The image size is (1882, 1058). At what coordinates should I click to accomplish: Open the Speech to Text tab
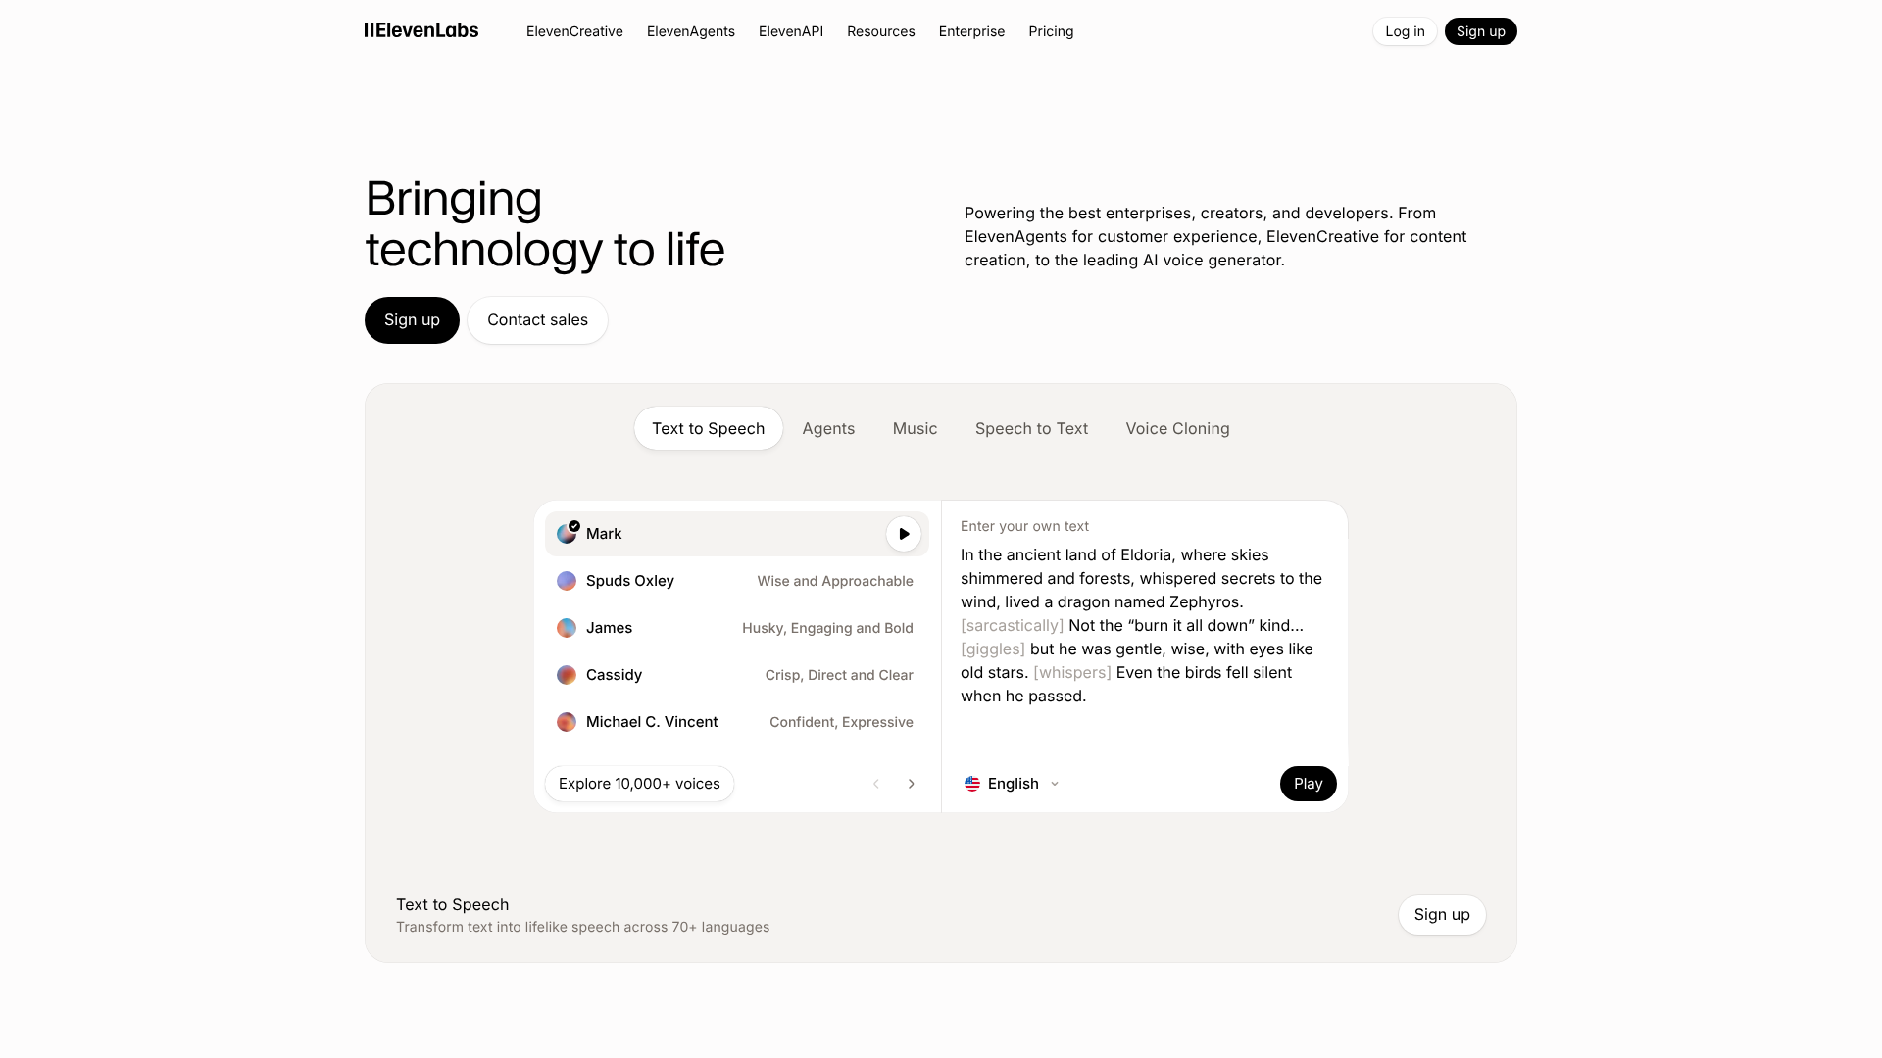click(1031, 428)
